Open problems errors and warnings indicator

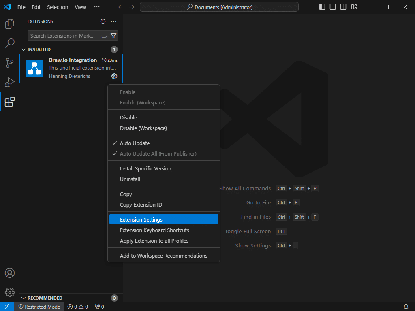tap(78, 307)
